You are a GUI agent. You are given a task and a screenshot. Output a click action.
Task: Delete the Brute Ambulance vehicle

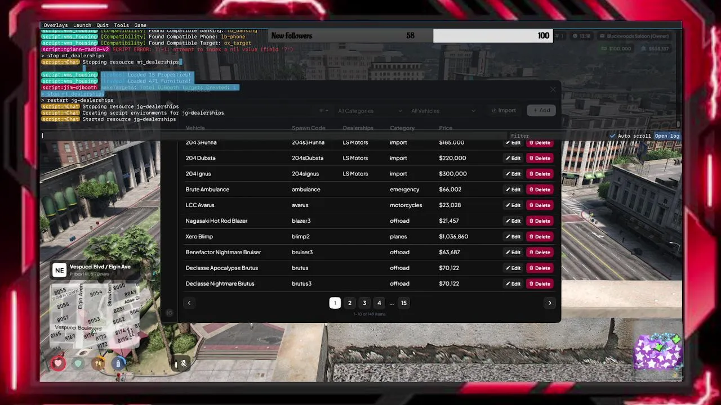tap(540, 190)
